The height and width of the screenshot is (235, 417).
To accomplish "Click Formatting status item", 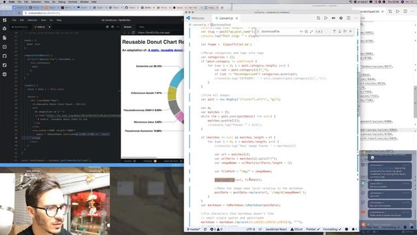I will [x=332, y=229].
